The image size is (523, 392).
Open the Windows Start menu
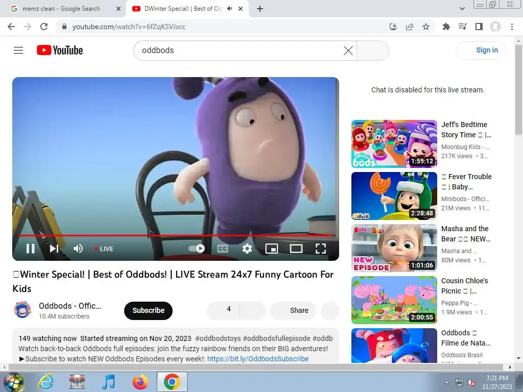pyautogui.click(x=13, y=382)
